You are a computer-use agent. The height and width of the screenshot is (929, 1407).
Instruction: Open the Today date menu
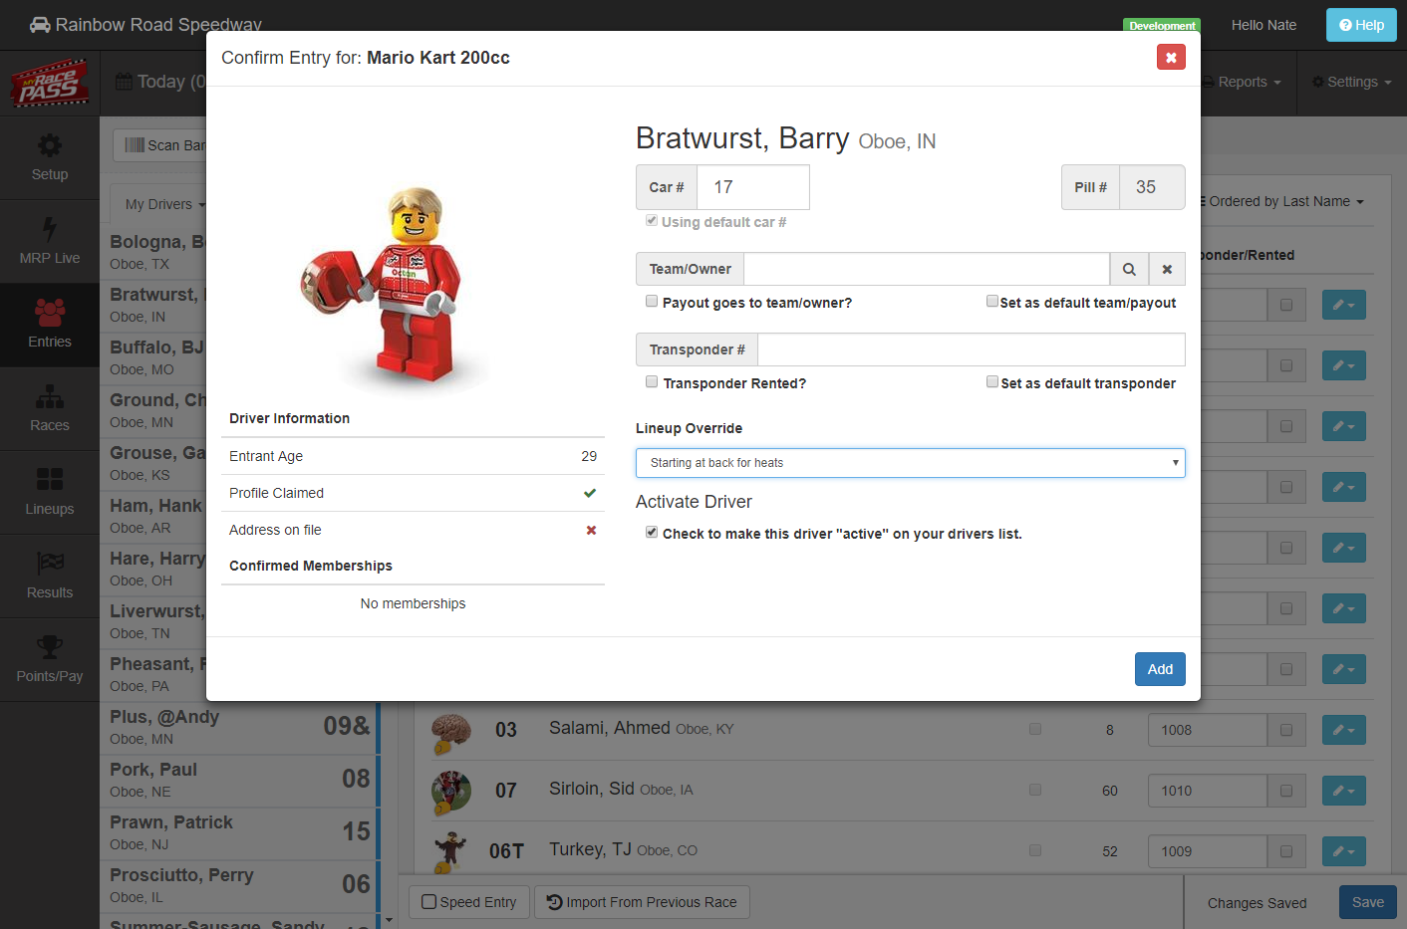click(x=160, y=82)
